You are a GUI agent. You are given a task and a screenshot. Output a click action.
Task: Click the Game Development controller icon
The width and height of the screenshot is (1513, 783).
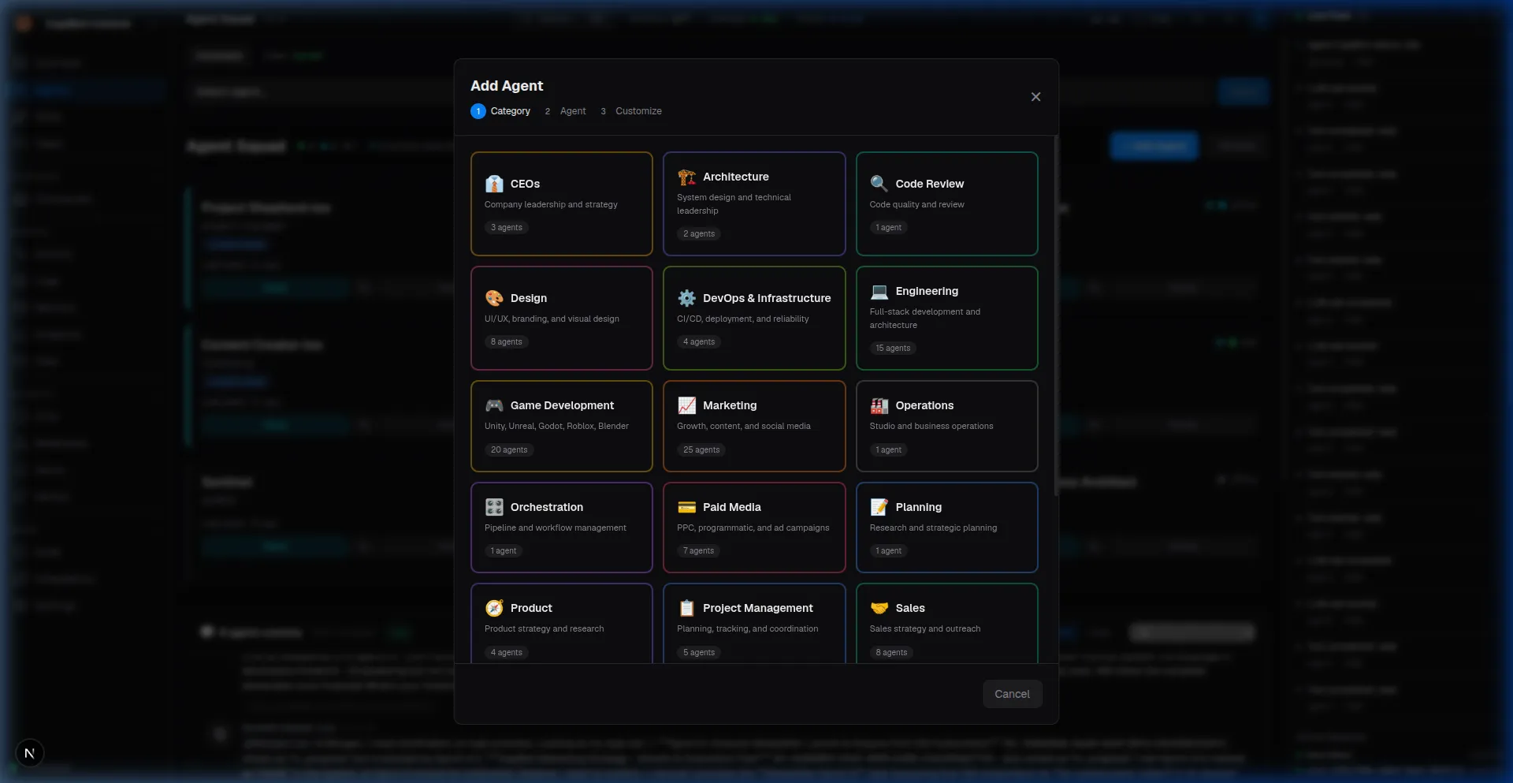494,405
